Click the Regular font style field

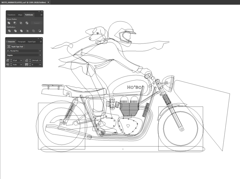(23, 55)
